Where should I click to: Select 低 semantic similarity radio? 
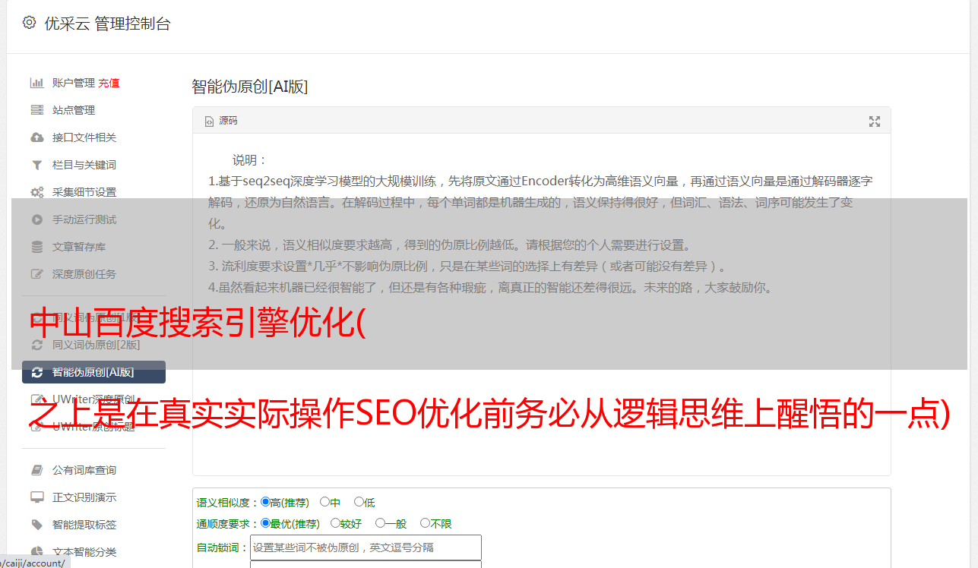click(359, 502)
